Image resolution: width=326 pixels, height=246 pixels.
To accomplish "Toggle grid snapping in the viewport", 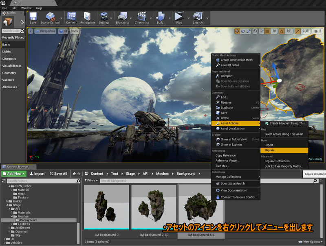I will pos(267,31).
